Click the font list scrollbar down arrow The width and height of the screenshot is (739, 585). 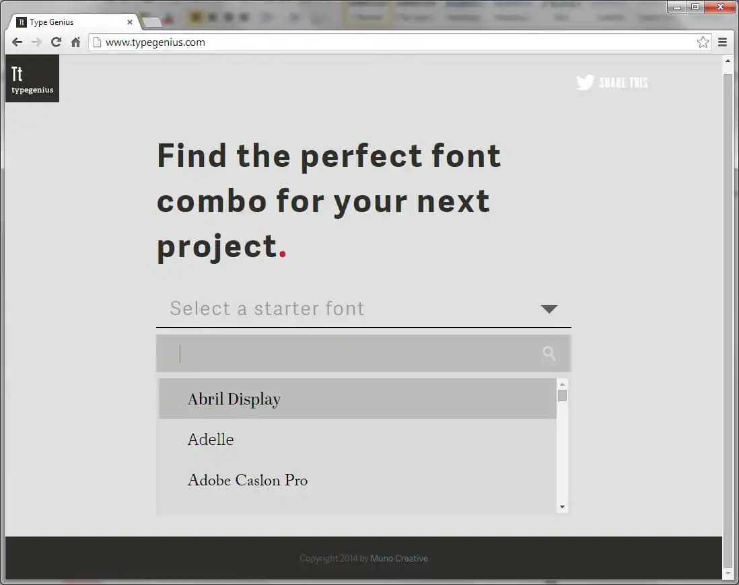[562, 507]
